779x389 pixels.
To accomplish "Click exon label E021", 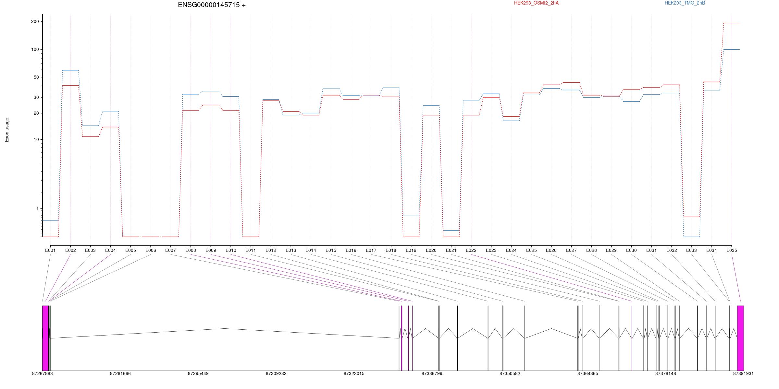I will 451,250.
